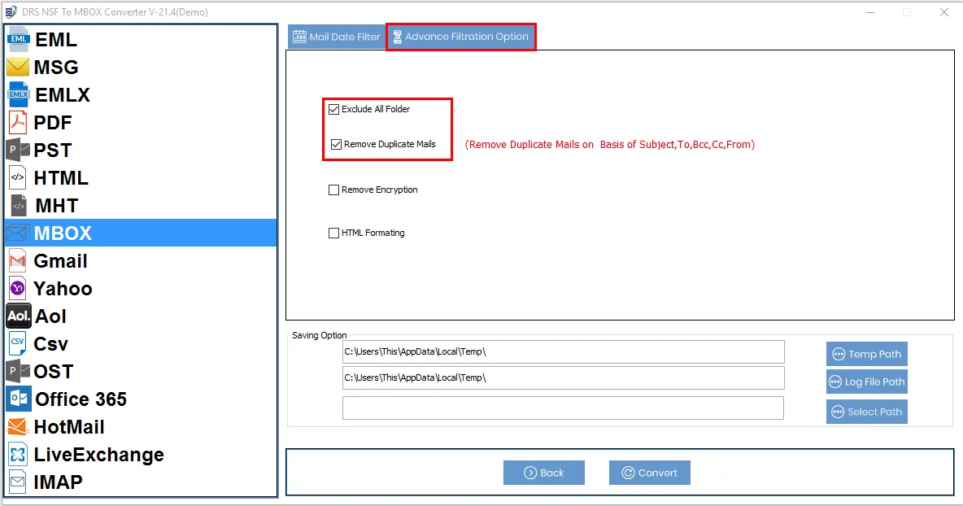Select the HTML list entry label
The height and width of the screenshot is (506, 963).
(61, 177)
